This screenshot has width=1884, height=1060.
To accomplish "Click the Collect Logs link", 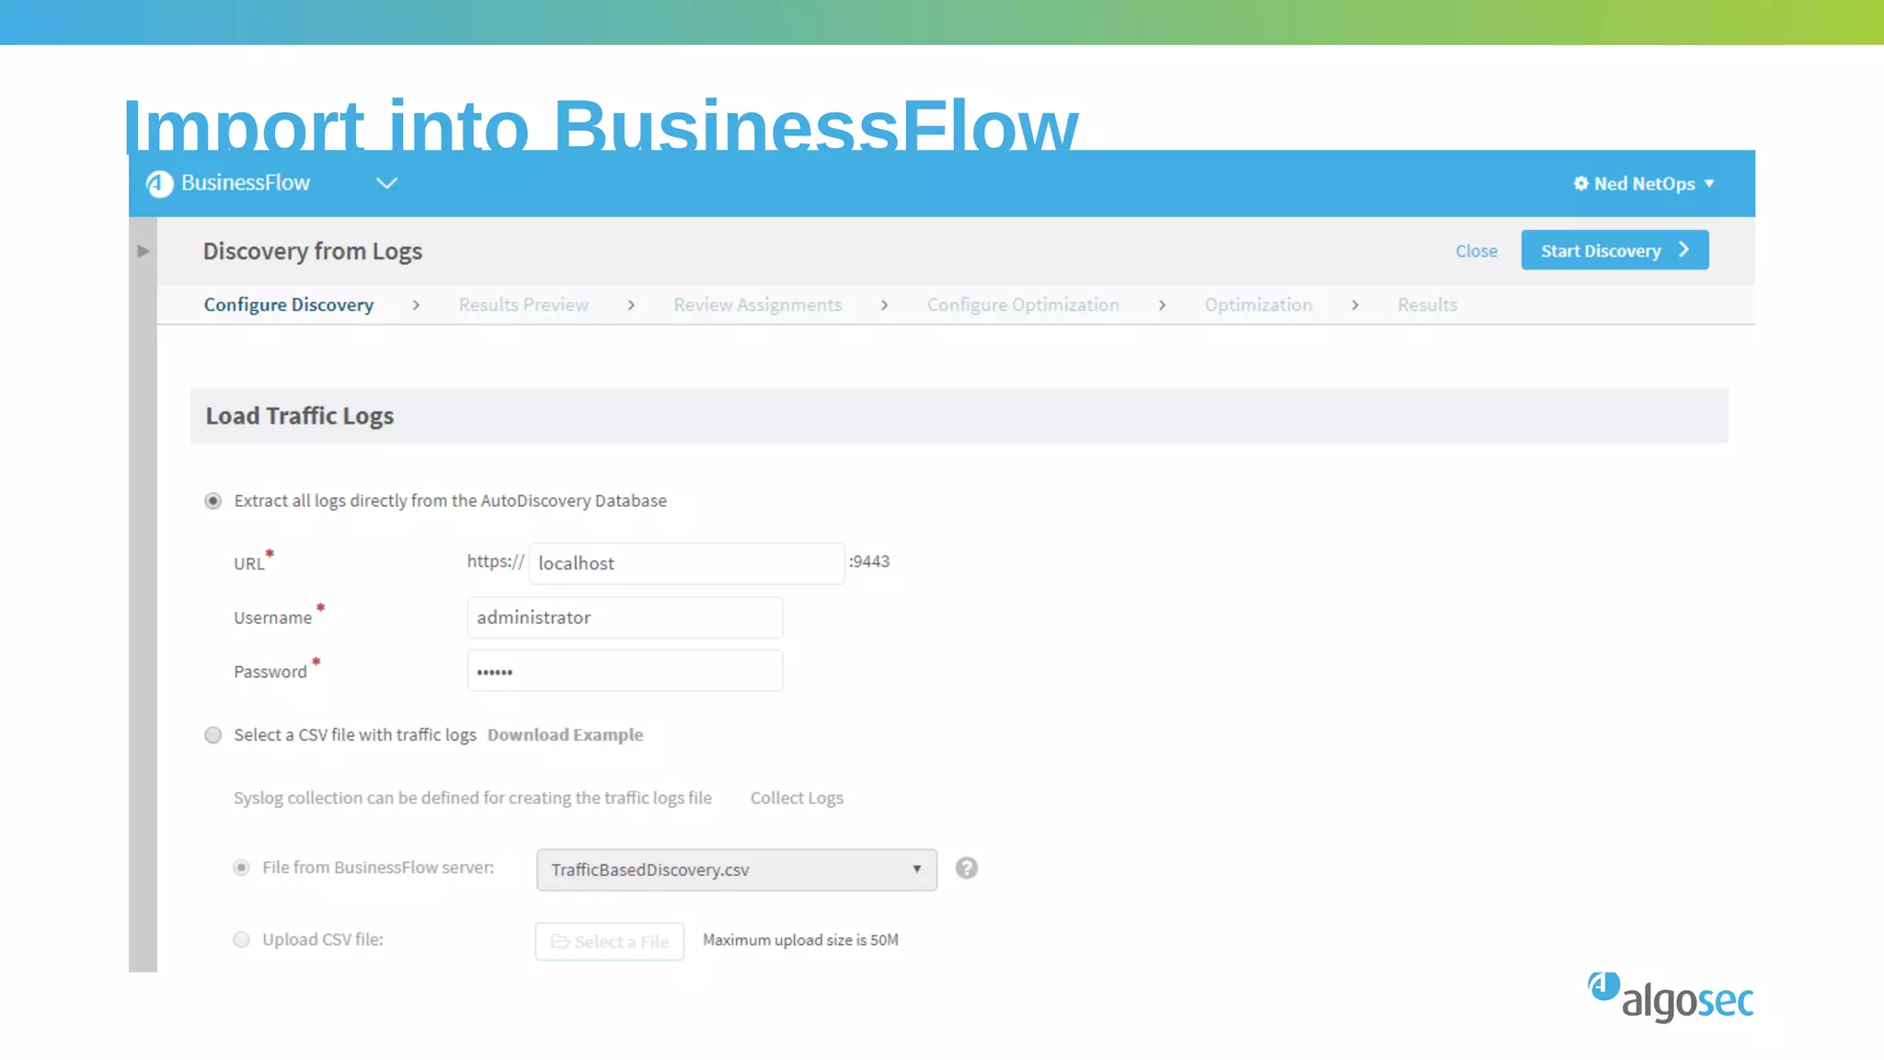I will (797, 798).
